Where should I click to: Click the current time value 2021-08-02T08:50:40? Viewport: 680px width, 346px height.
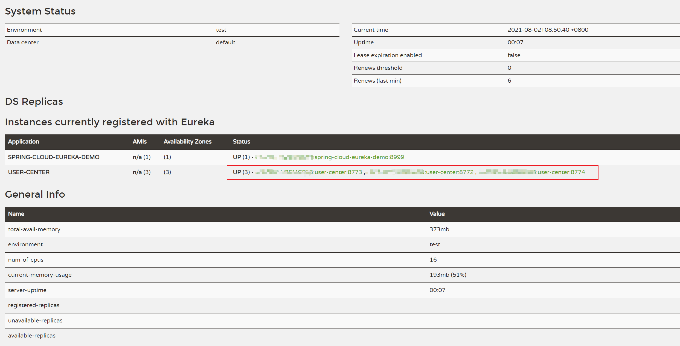tap(548, 30)
